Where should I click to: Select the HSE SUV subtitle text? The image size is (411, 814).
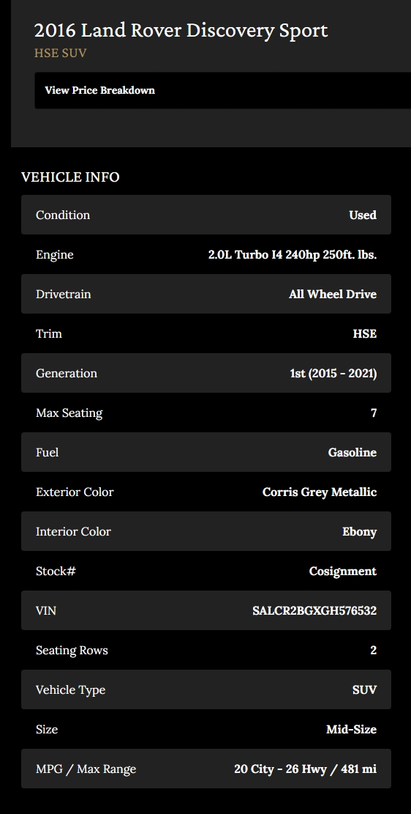pyautogui.click(x=60, y=53)
